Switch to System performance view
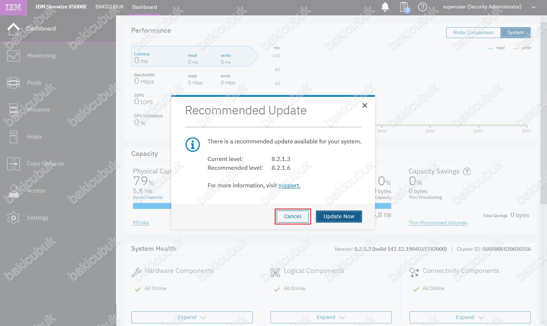 [x=515, y=32]
